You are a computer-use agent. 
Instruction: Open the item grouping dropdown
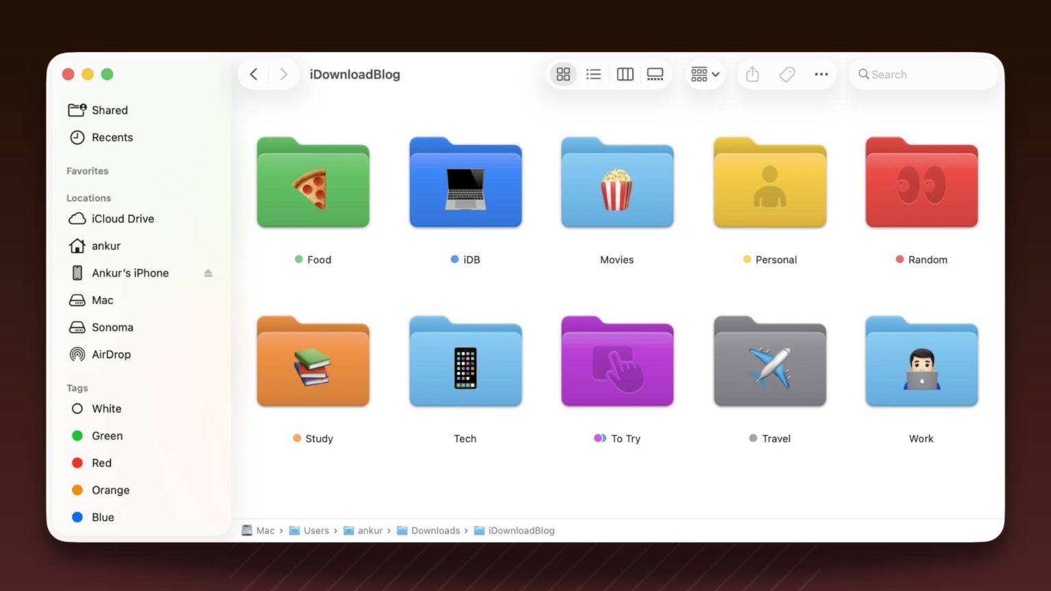(705, 74)
